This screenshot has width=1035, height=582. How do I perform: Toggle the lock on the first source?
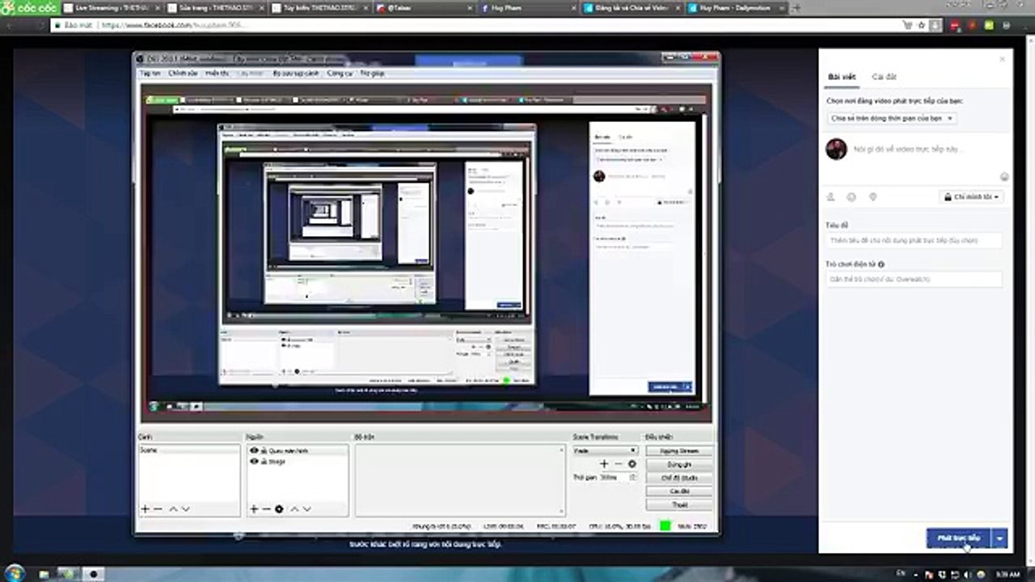pyautogui.click(x=264, y=450)
